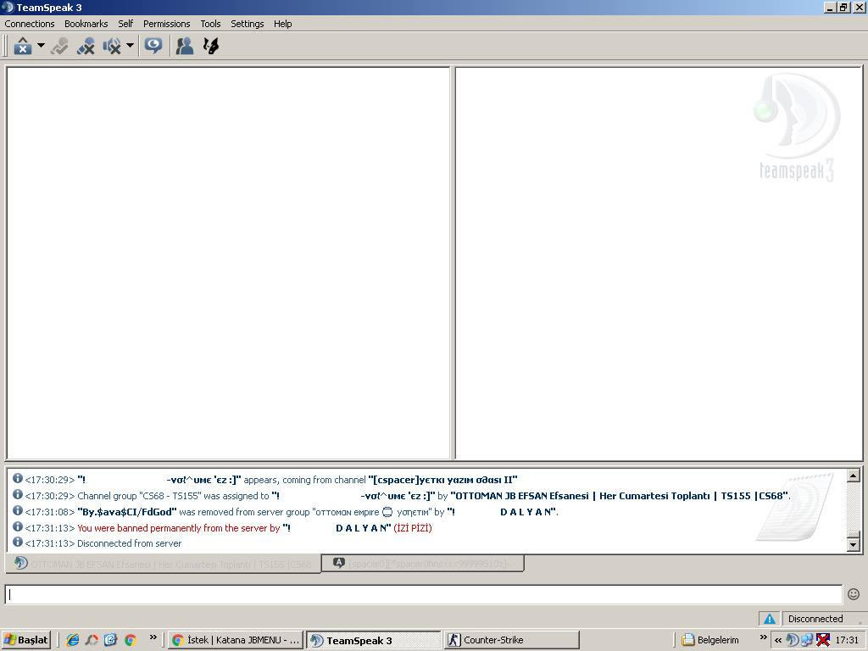Screen dimensions: 868x651
Task: Focus the chat message input field
Action: (x=424, y=594)
